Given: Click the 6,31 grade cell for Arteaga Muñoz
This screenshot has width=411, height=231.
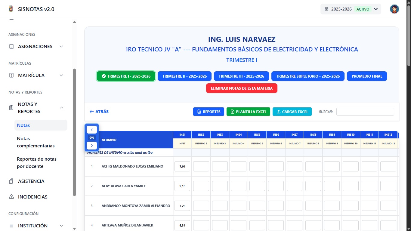Looking at the screenshot, I should coord(182,225).
